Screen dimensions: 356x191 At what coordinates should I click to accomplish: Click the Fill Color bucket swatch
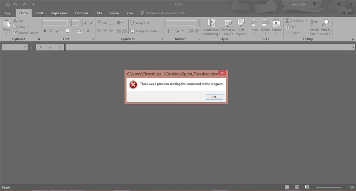(79, 31)
